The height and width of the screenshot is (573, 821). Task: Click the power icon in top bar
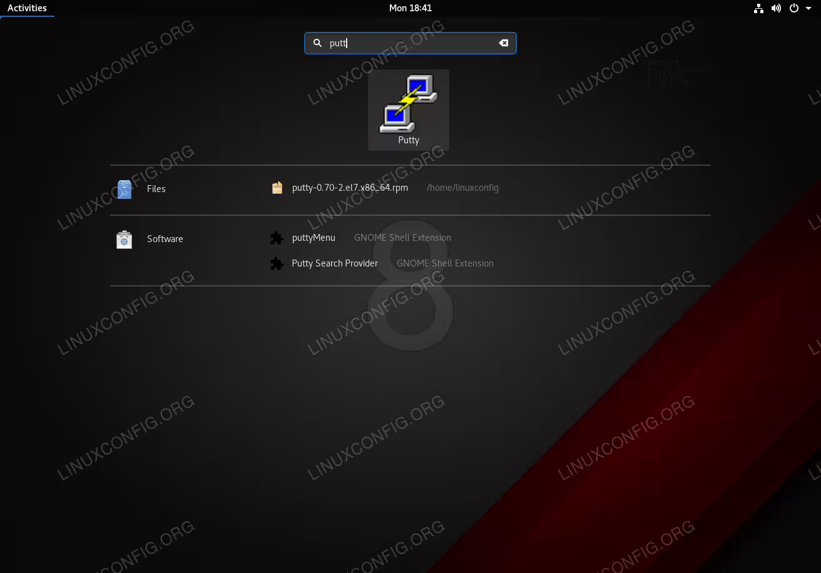[x=794, y=8]
